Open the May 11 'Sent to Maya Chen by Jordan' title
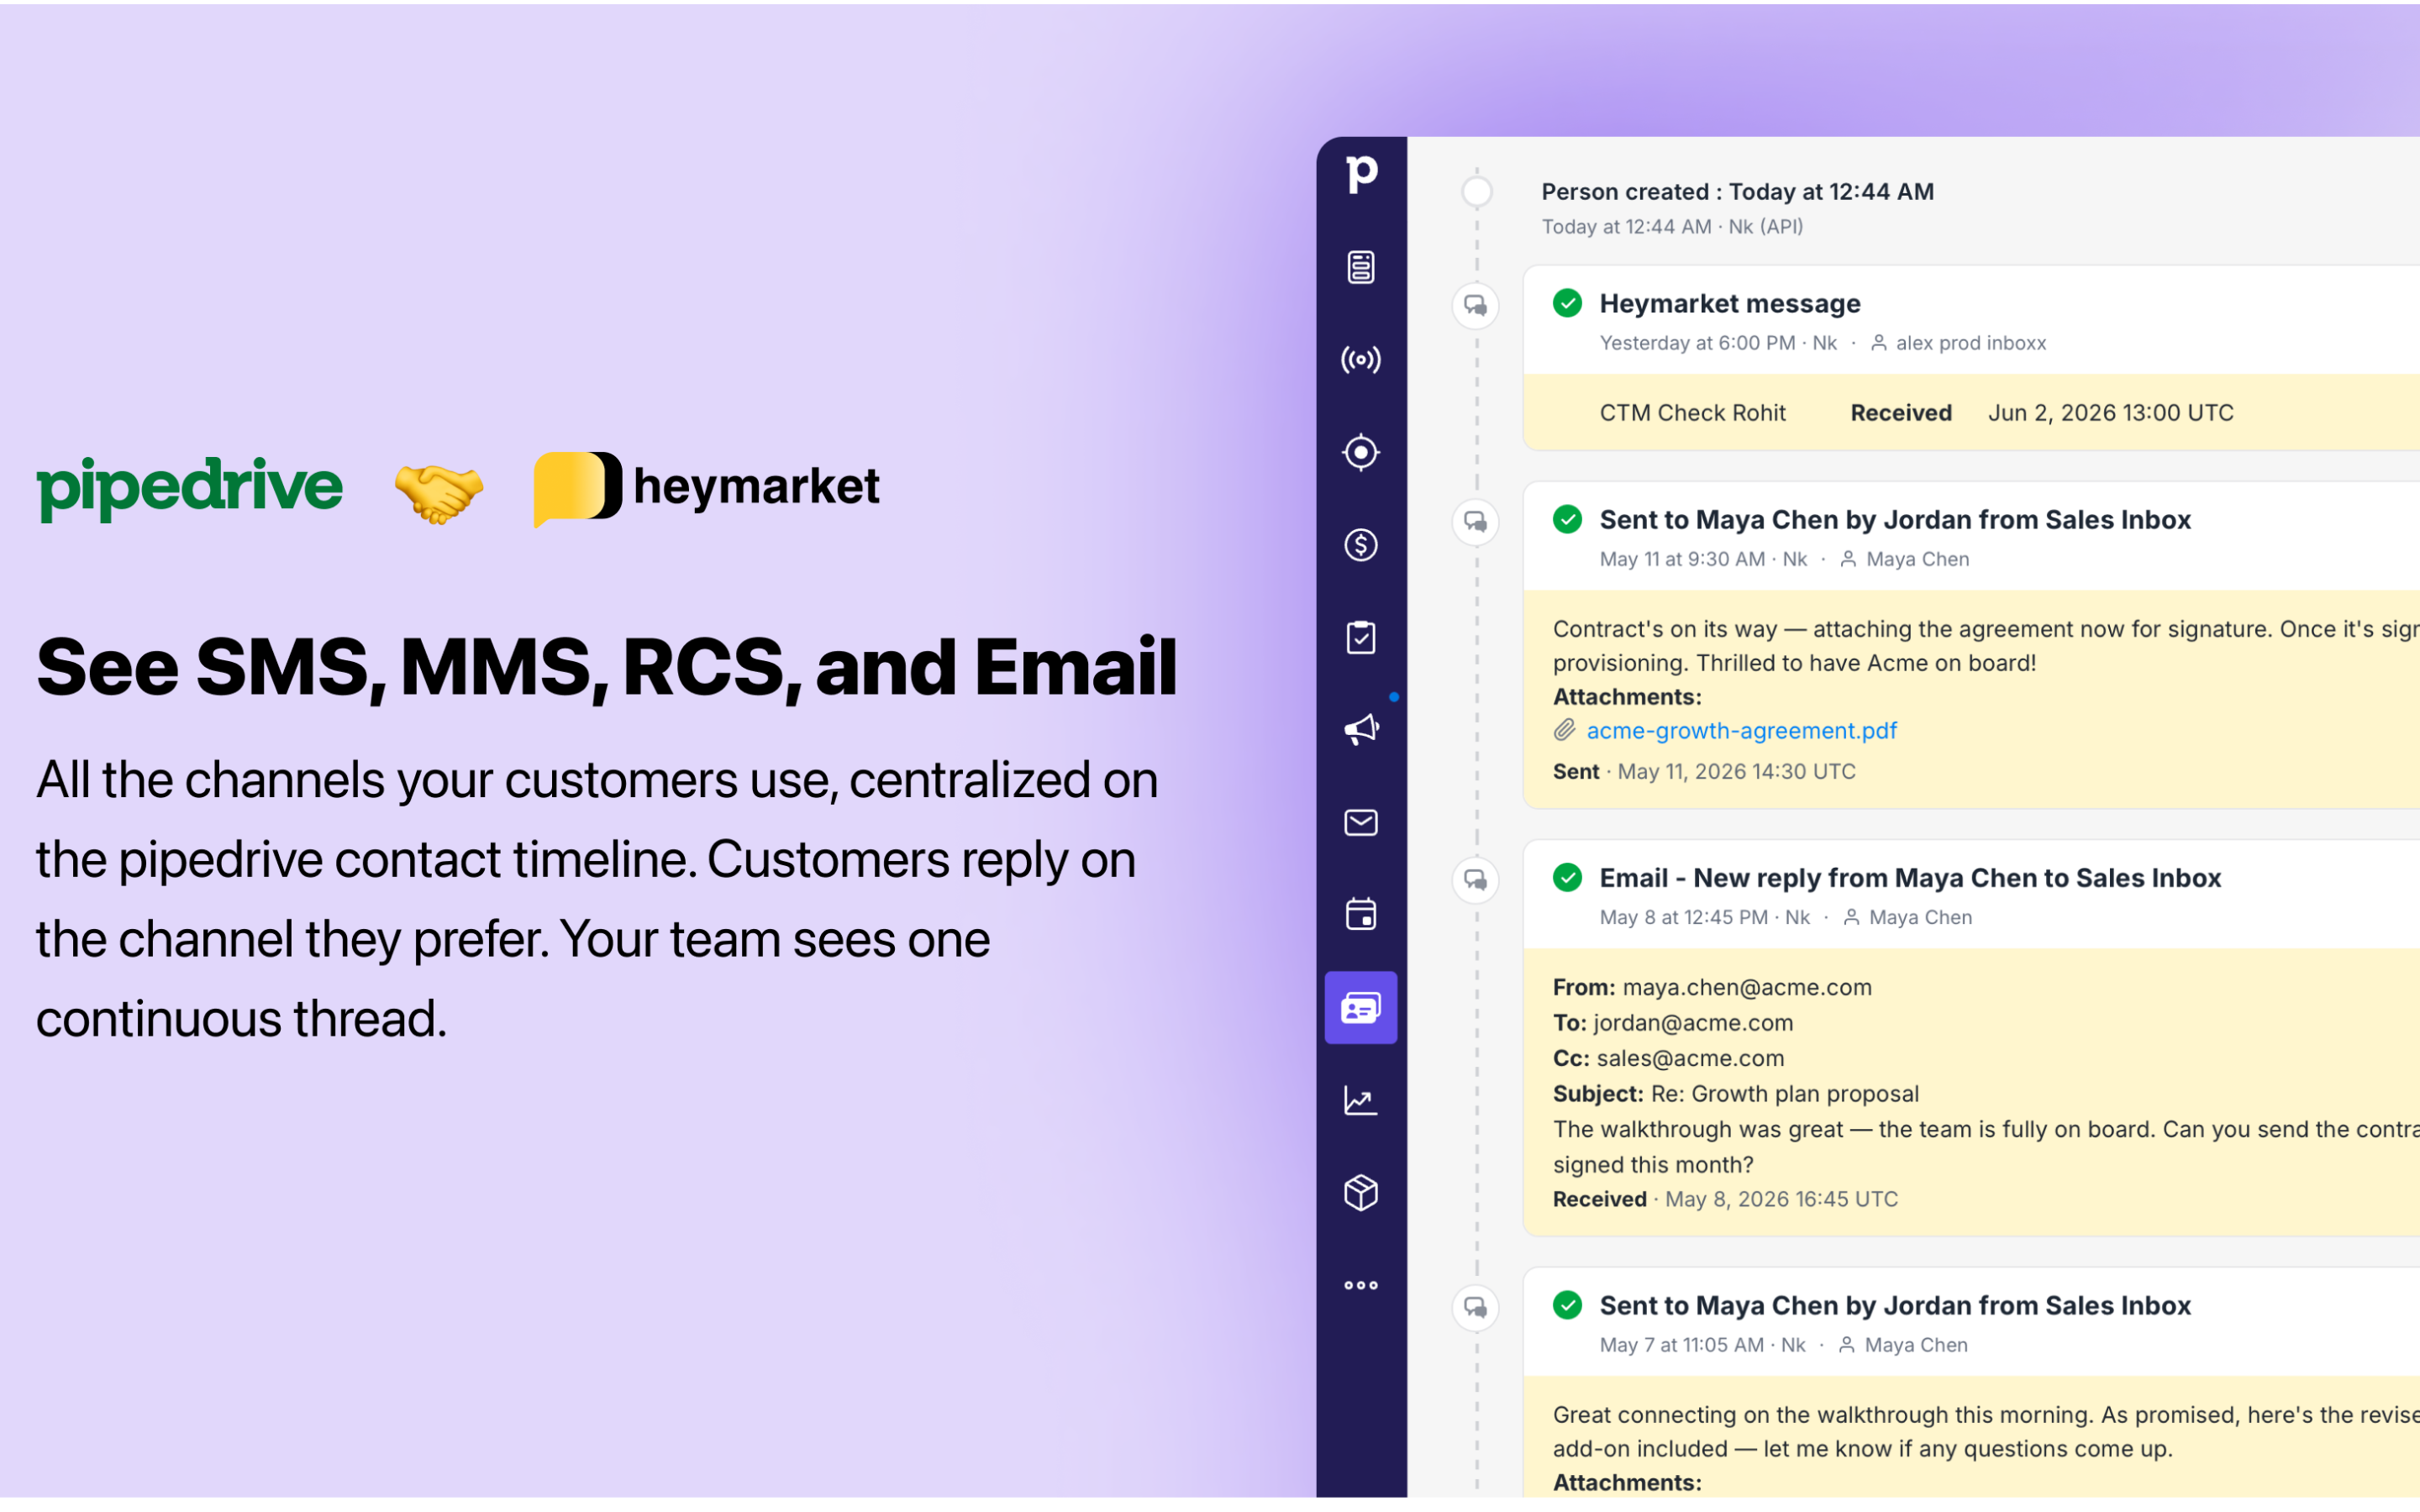The image size is (2420, 1512). (1895, 520)
